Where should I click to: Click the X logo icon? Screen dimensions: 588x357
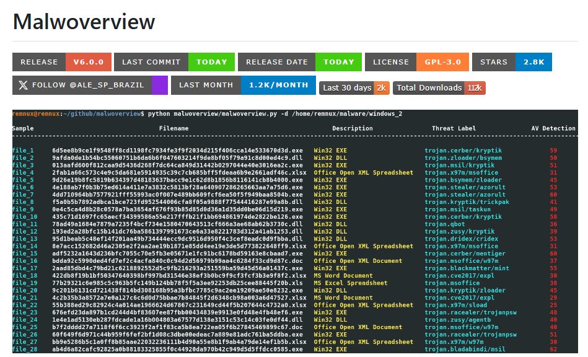(23, 85)
